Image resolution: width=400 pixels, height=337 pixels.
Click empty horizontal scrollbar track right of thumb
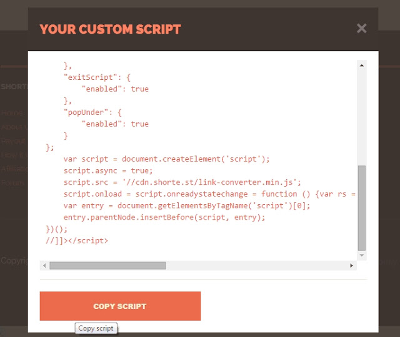click(256, 265)
